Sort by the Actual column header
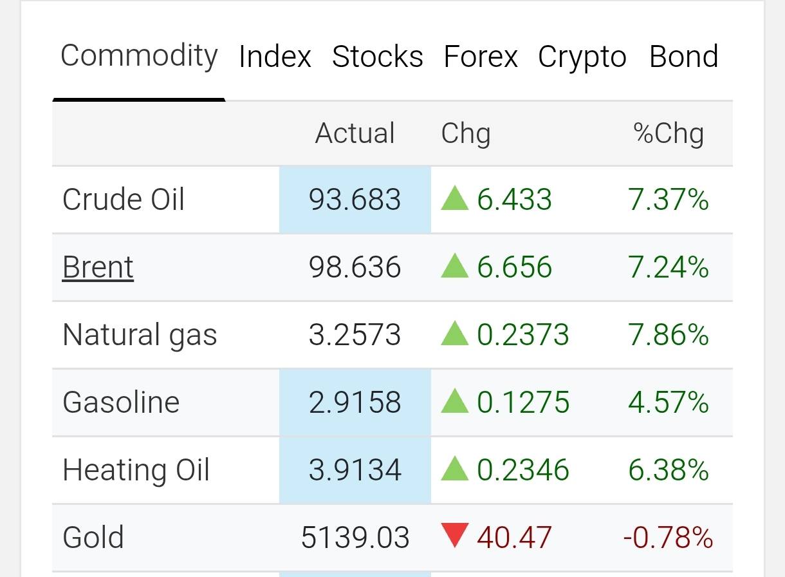 pyautogui.click(x=355, y=133)
